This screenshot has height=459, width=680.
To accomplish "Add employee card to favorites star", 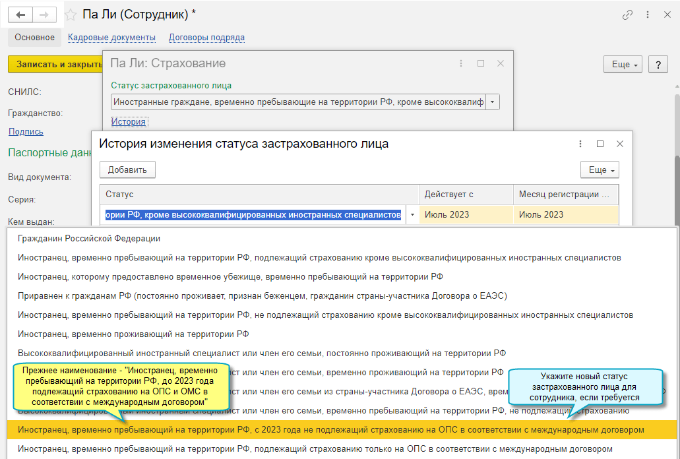I will coord(71,15).
